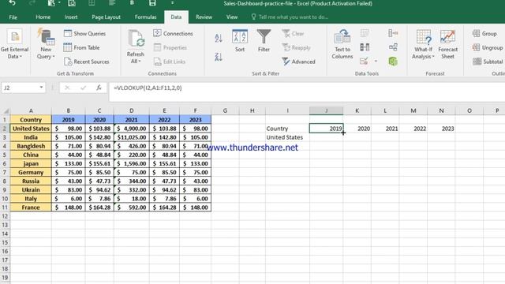The image size is (505, 284).
Task: Switch to the Insert tab
Action: (x=71, y=17)
